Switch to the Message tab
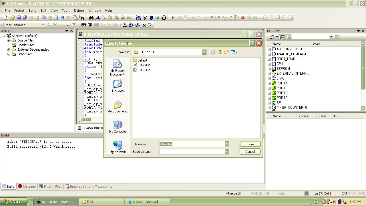The image size is (366, 206). click(x=27, y=187)
